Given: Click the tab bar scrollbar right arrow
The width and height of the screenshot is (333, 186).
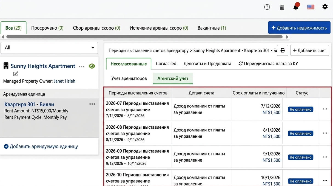Looking at the screenshot, I should coord(287,37).
